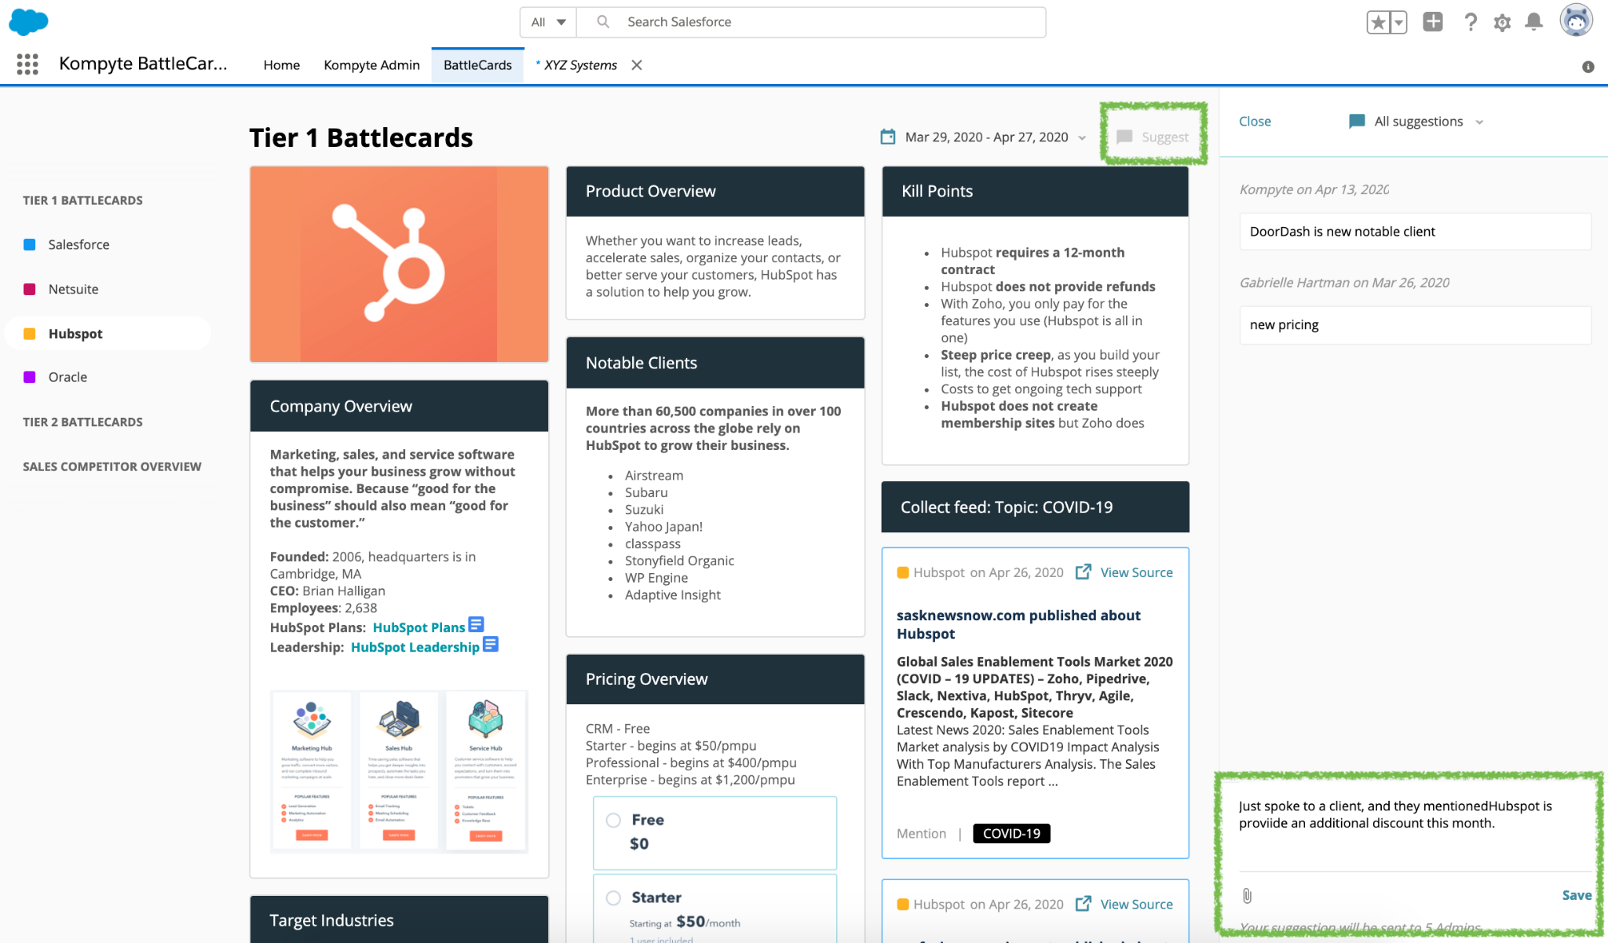Click the Suggest button
This screenshot has height=943, width=1608.
point(1153,137)
